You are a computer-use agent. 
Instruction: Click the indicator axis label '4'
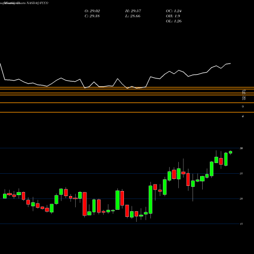243,116
